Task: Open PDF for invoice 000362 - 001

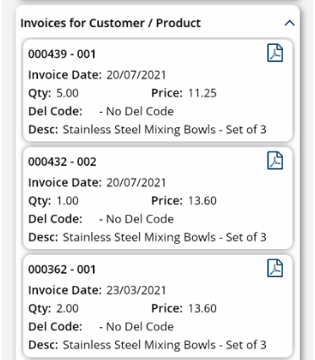Action: 275,268
